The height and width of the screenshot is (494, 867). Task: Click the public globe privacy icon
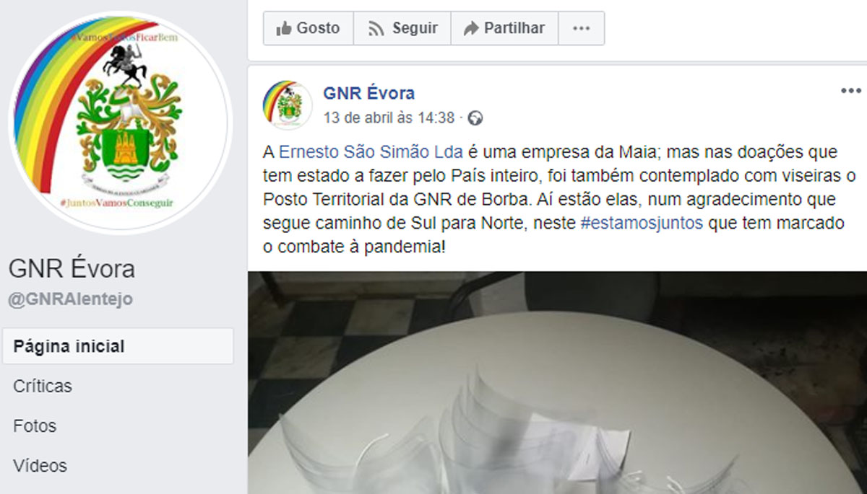point(475,118)
